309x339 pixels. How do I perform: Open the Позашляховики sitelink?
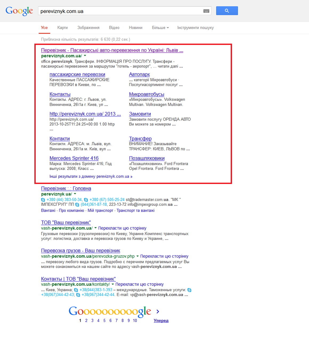147,158
